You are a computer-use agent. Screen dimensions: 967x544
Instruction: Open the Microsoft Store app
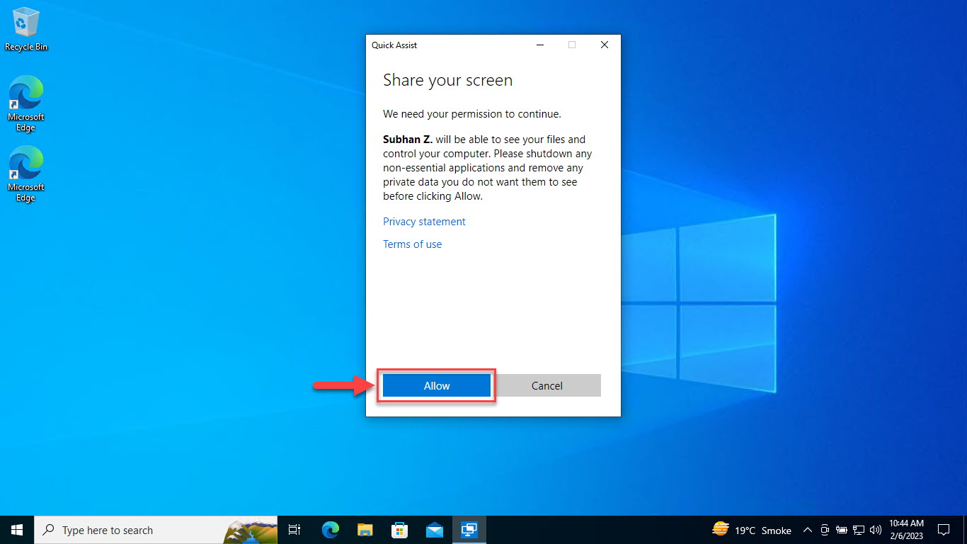(400, 529)
